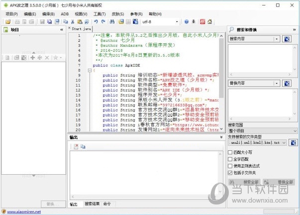Click line 7 'public class ApkIDE'
Viewport: 300px width, 215px height.
pyautogui.click(x=116, y=66)
